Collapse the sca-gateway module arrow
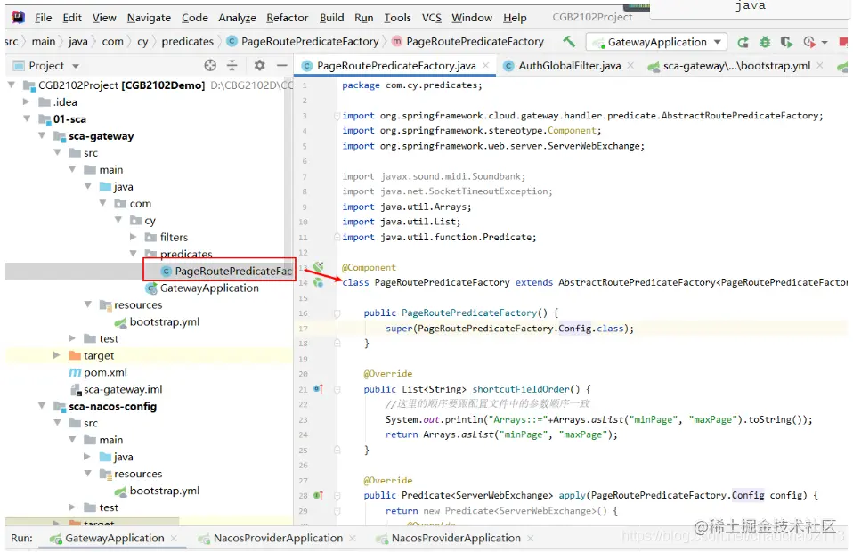Image resolution: width=853 pixels, height=552 pixels. pyautogui.click(x=42, y=135)
